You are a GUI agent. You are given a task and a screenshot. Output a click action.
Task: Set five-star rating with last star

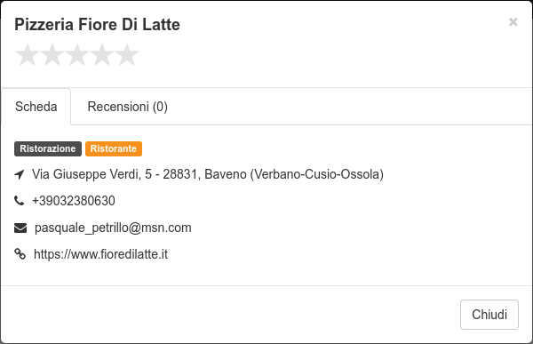click(x=127, y=54)
